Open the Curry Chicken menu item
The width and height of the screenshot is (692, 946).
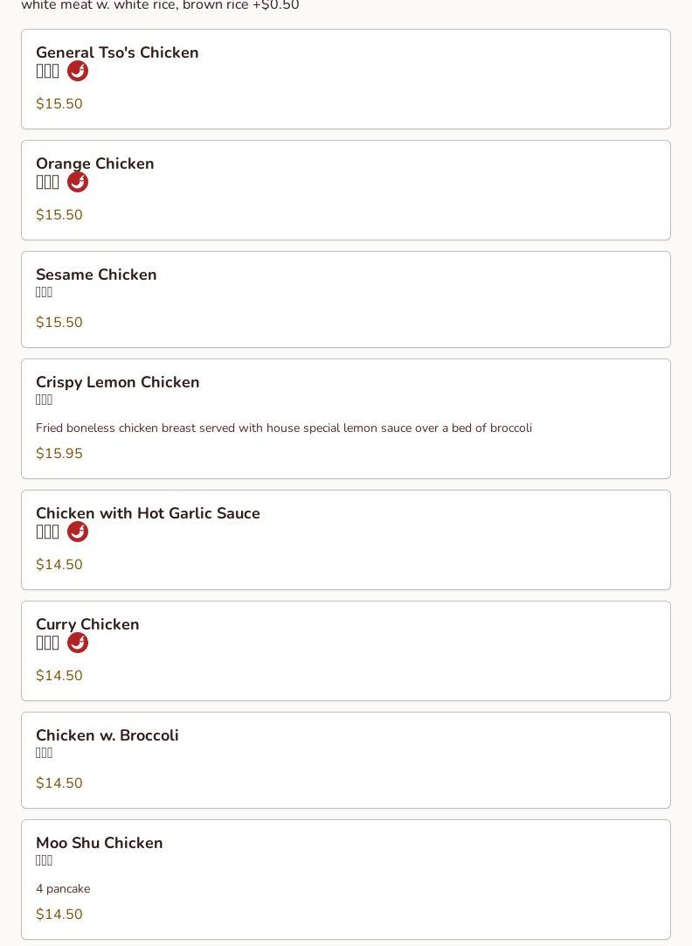point(87,624)
